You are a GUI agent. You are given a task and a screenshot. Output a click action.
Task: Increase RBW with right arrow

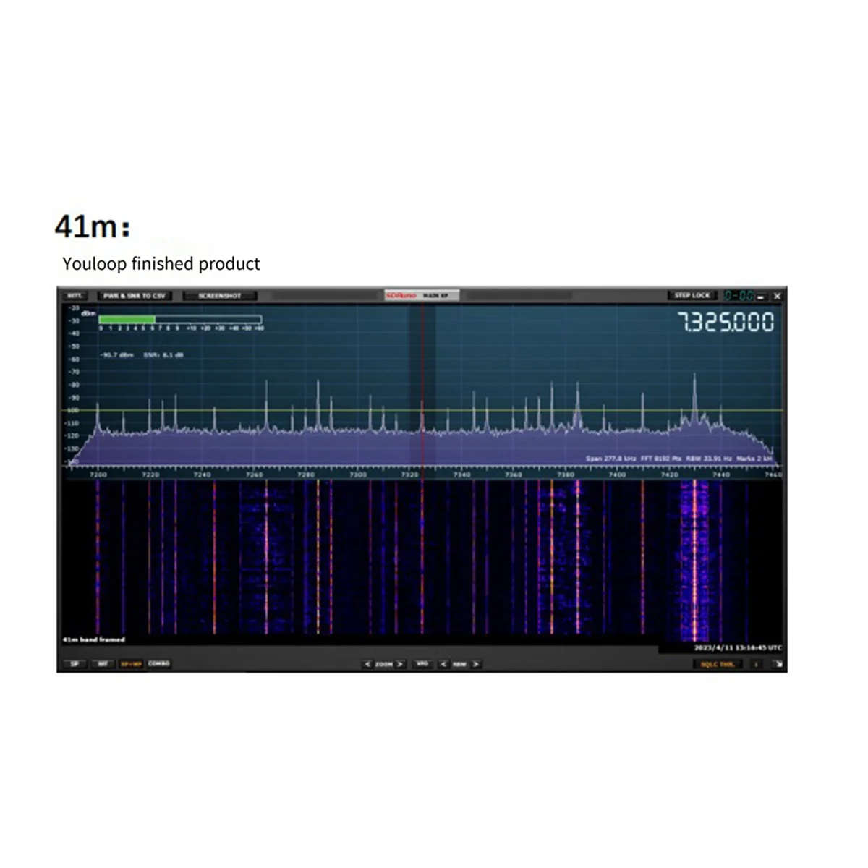click(x=476, y=664)
